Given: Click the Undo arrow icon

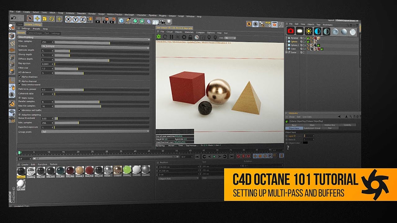Looking at the screenshot, I should 14,18.
